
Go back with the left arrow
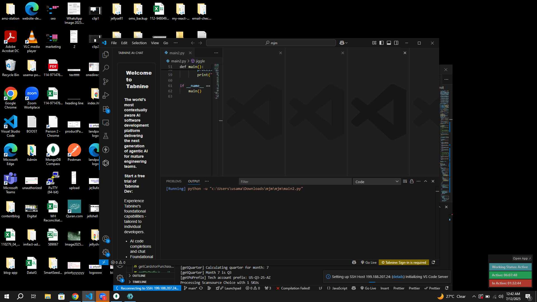click(193, 43)
